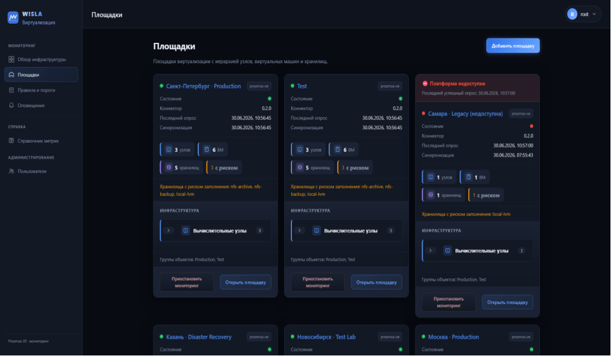Click the 1 хранилищ icon on Самара card
This screenshot has width=611, height=356.
(431, 195)
